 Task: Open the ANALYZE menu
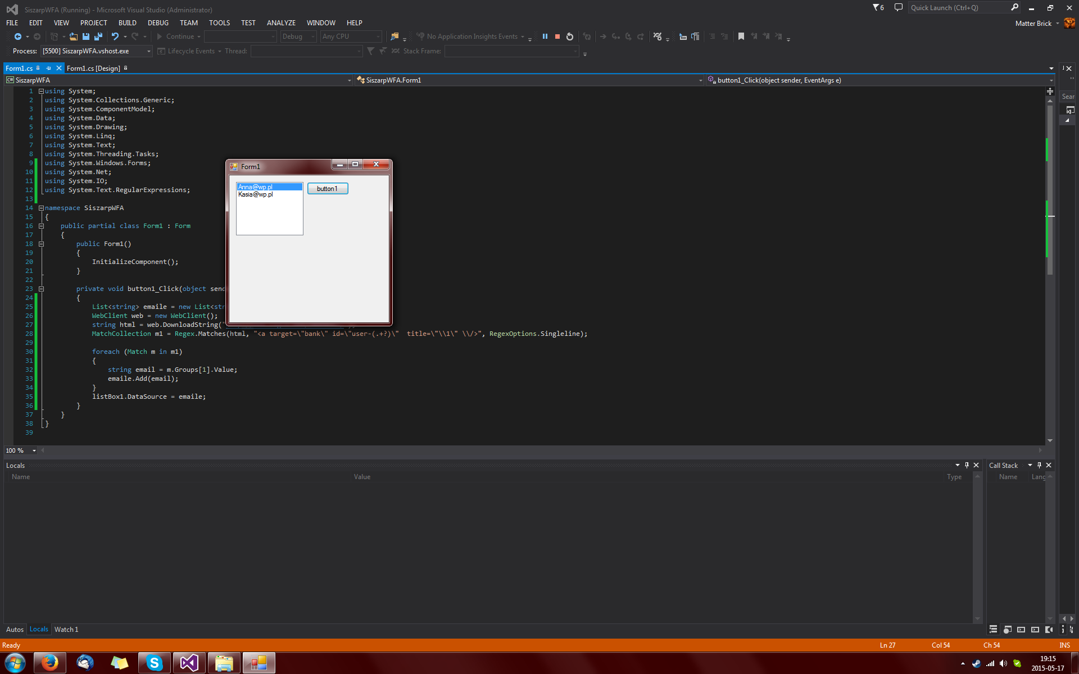tap(281, 23)
